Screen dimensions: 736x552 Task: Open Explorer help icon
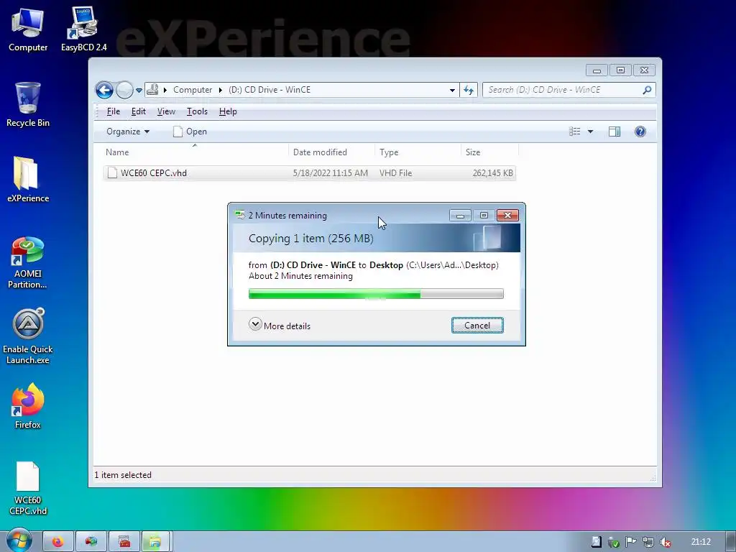click(x=640, y=132)
